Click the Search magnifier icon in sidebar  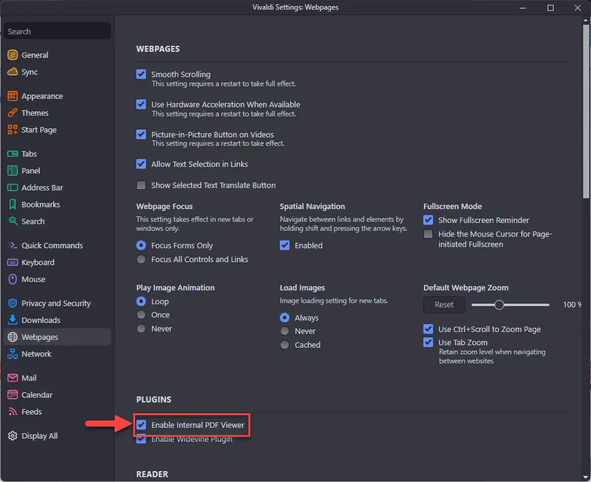pos(13,221)
